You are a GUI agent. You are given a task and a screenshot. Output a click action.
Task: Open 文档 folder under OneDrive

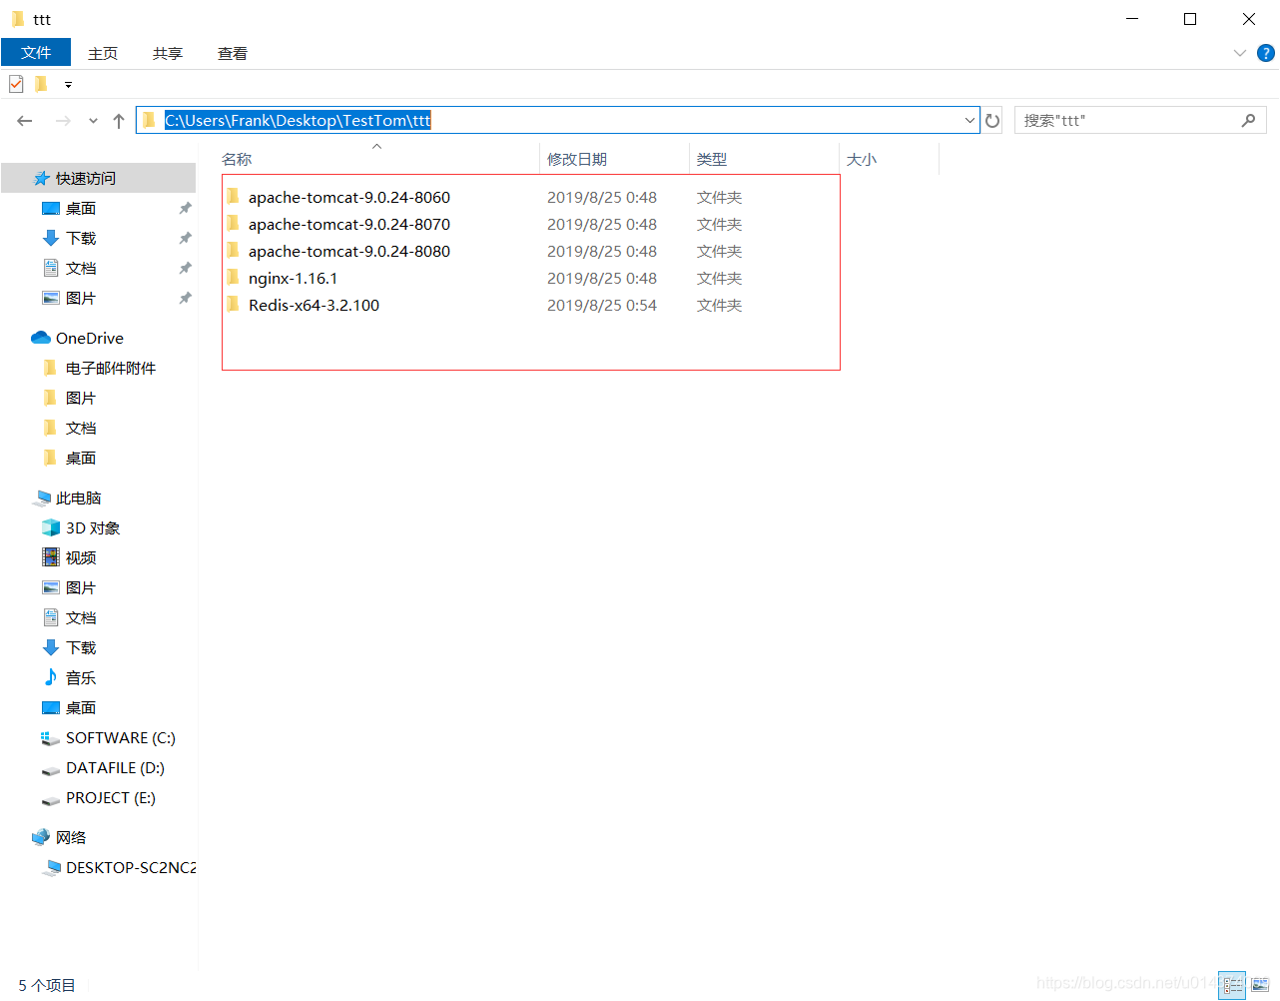[81, 428]
